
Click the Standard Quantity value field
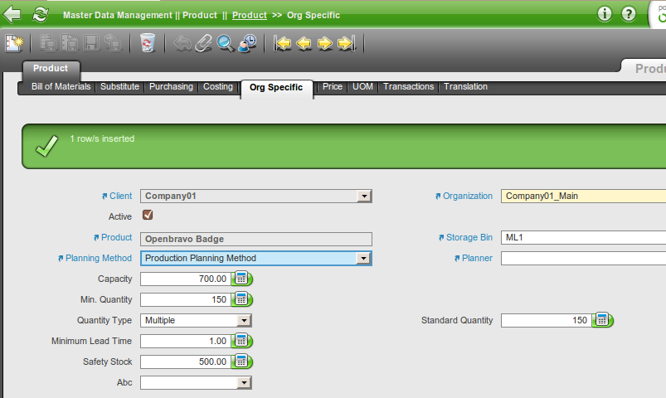(x=547, y=320)
